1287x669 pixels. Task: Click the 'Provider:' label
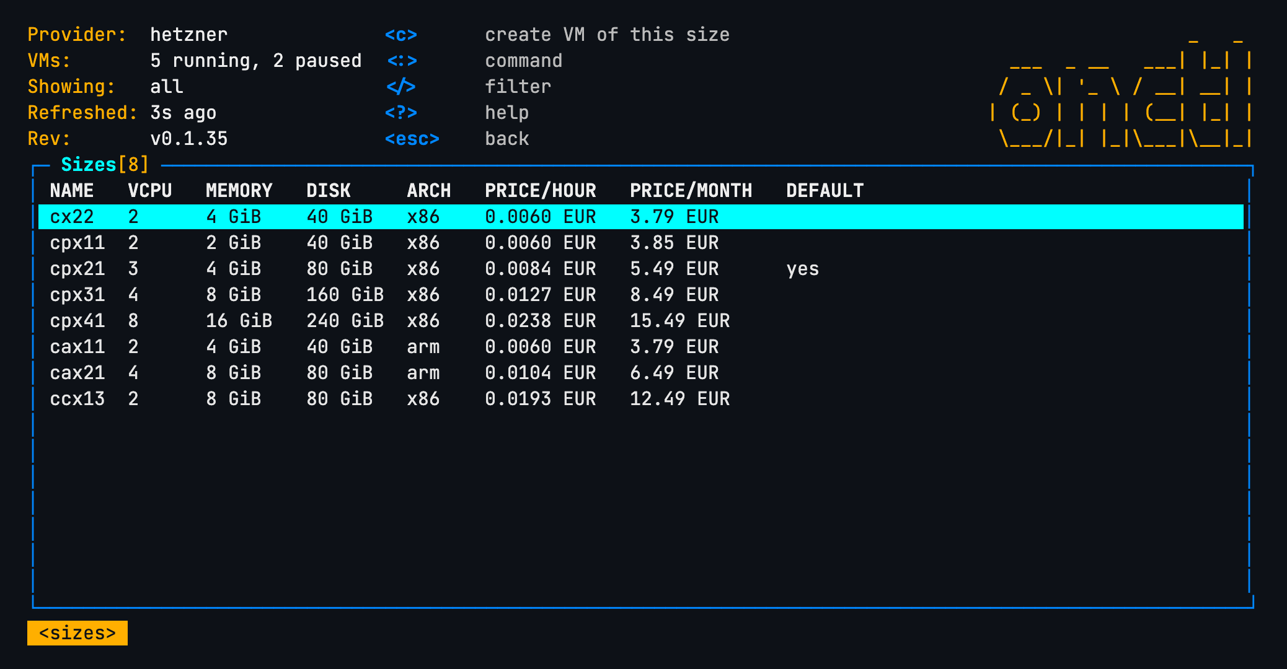[77, 35]
